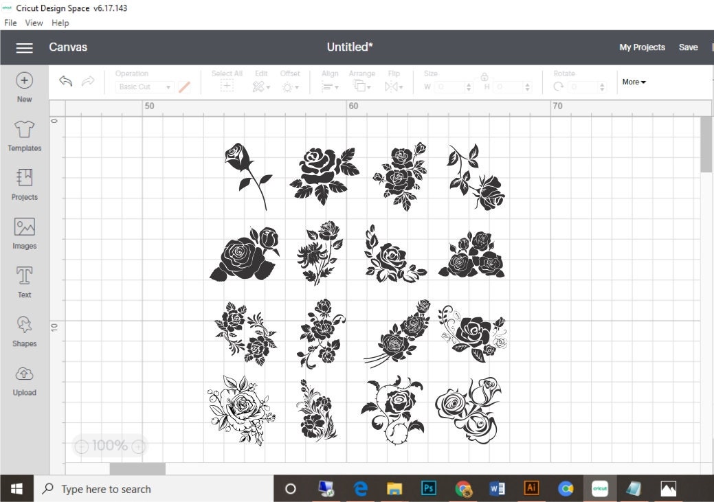This screenshot has height=502, width=714.
Task: Select the rose with swirl ornaments image
Action: pos(473,333)
